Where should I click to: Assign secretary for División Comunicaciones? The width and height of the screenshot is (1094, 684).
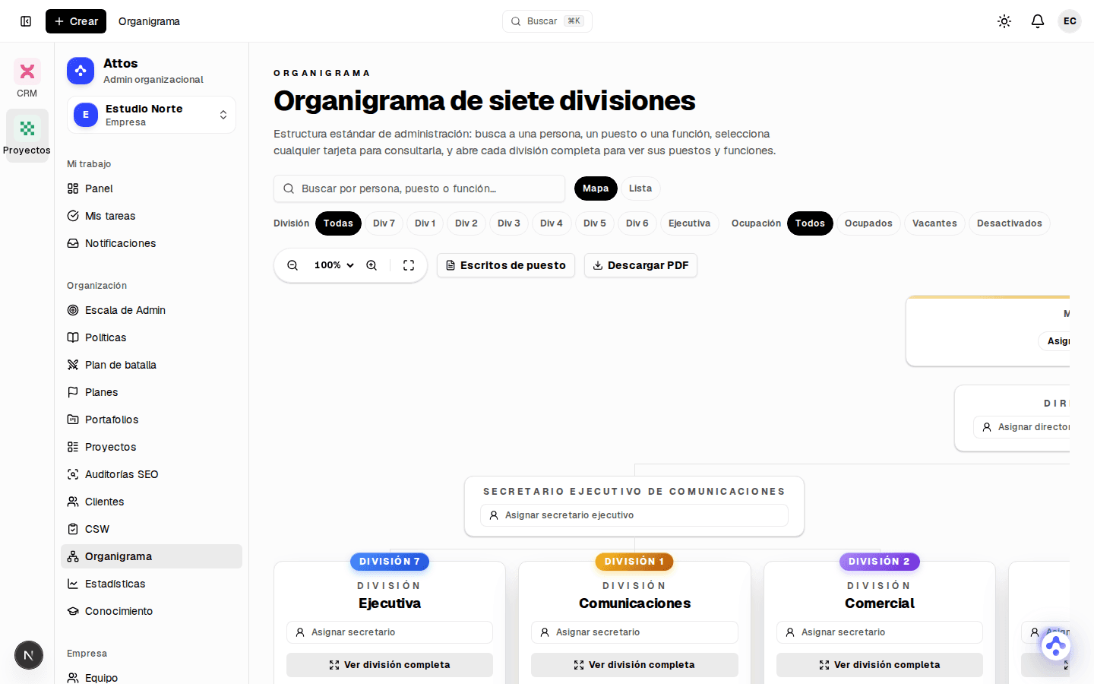pyautogui.click(x=634, y=632)
